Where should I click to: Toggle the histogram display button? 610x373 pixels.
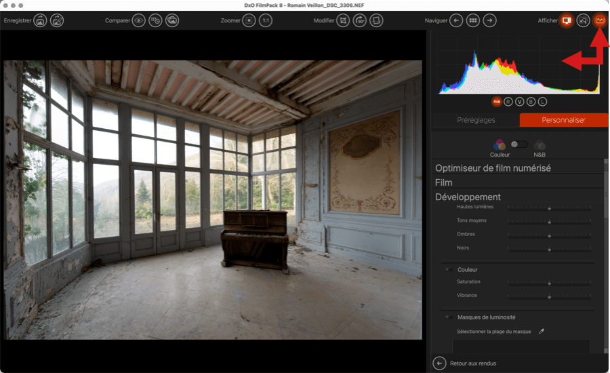(x=599, y=20)
